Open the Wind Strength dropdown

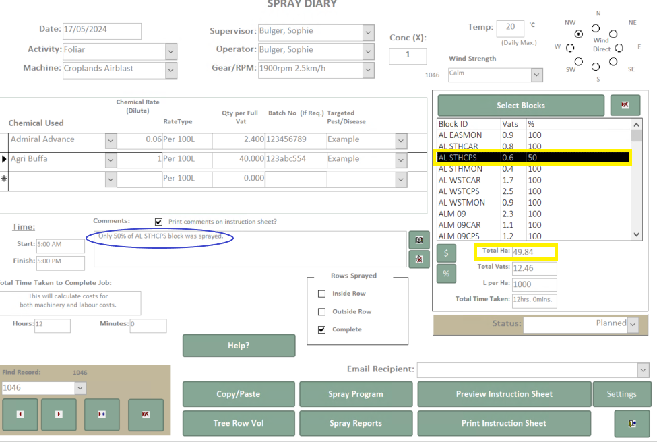(x=537, y=75)
